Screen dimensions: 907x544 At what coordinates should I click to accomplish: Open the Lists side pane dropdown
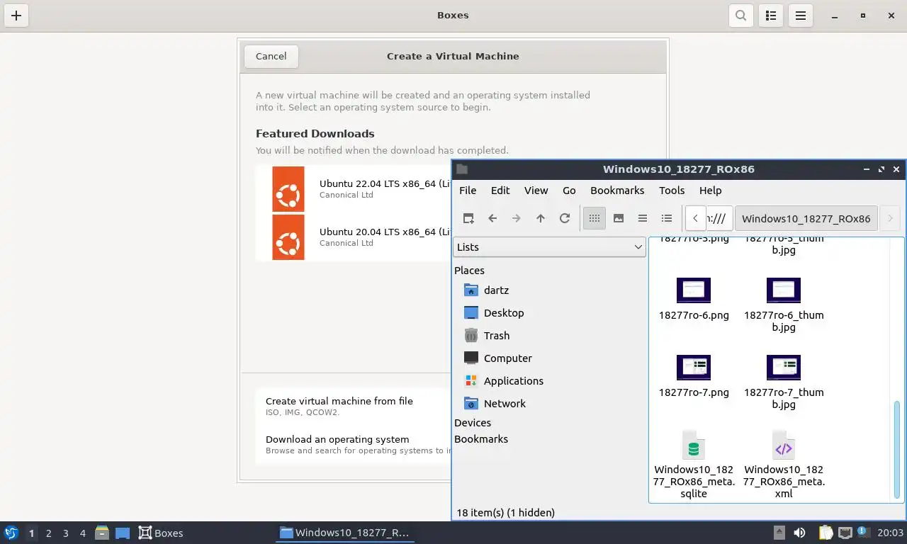tap(548, 246)
